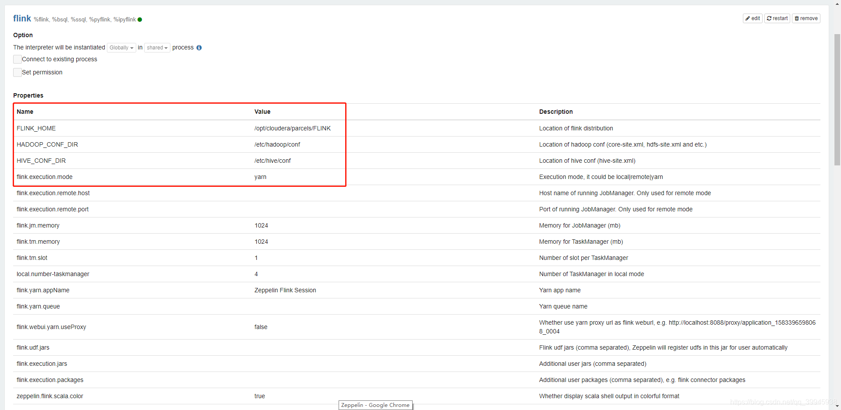Select the FLINK_HOME property name
The width and height of the screenshot is (841, 410).
[x=36, y=128]
